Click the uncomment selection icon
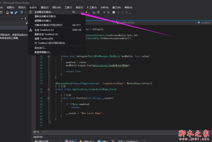This screenshot has width=212, height=142. [x=108, y=12]
